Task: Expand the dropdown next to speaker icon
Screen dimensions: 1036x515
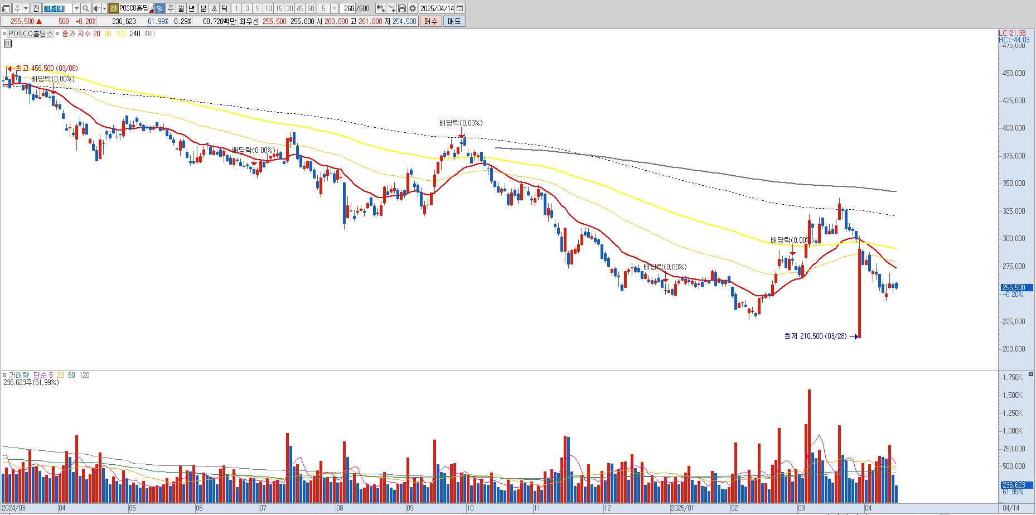Action: tap(104, 8)
